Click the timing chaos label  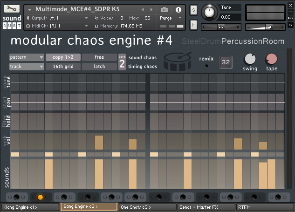click(143, 67)
